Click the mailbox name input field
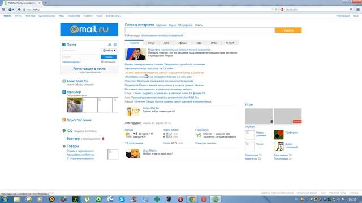 point(81,50)
